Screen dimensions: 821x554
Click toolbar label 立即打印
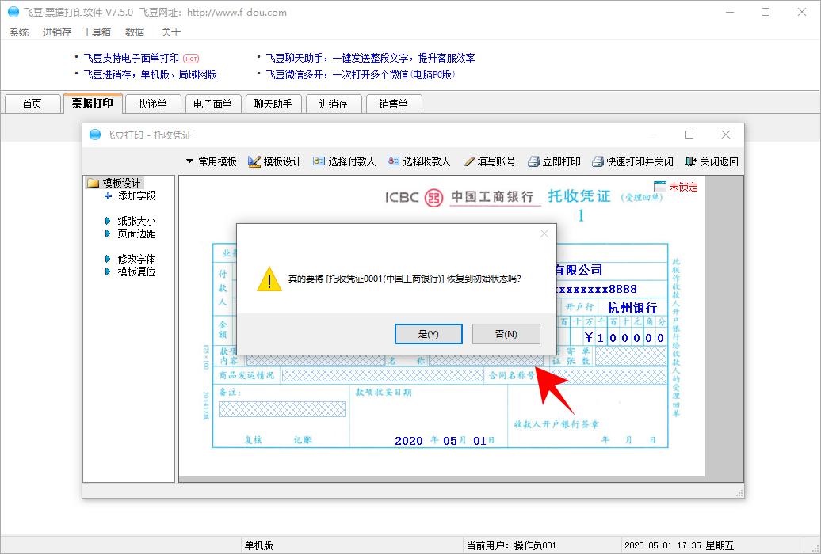(x=561, y=161)
